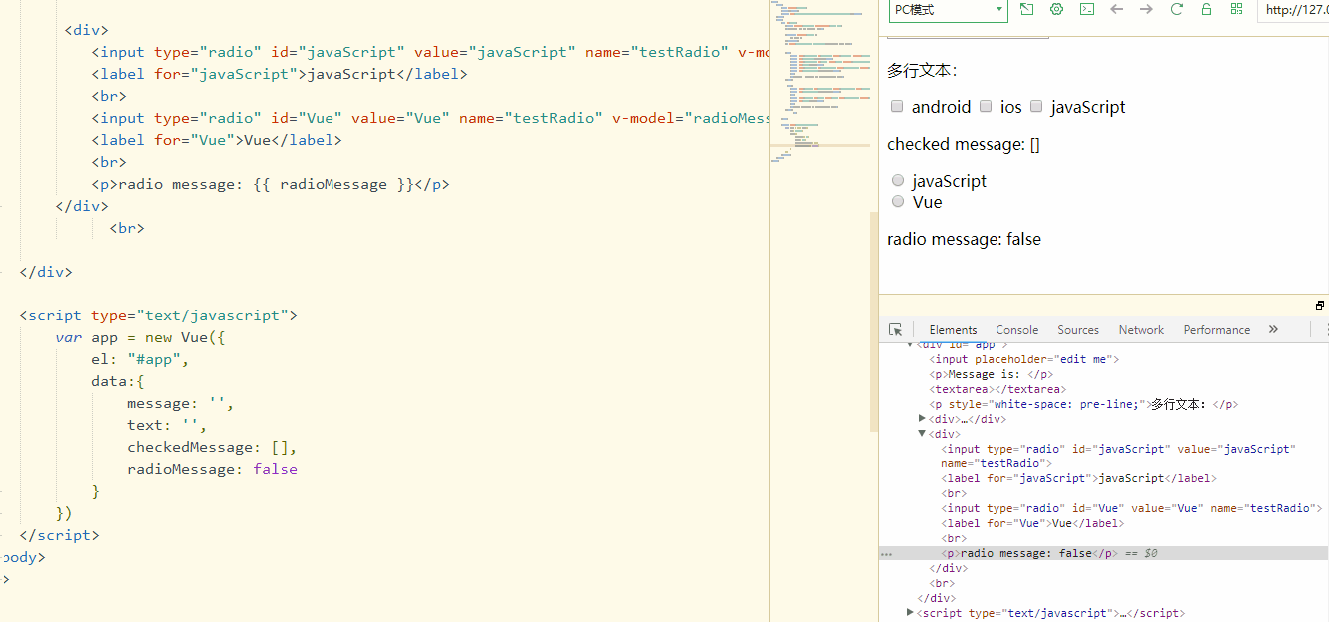Click the javaScript radio label text
Screen dimensions: 1329x622
(949, 181)
